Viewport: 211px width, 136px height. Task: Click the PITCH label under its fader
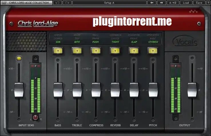point(153,125)
